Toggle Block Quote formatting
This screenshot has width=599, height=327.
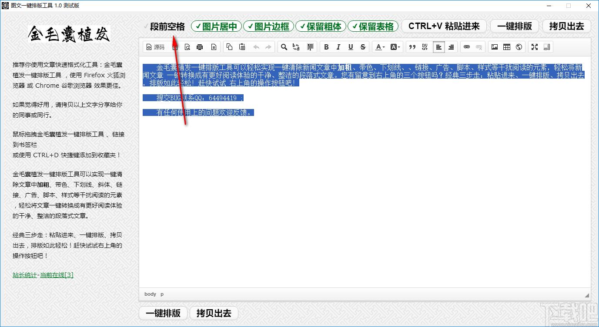tap(412, 47)
